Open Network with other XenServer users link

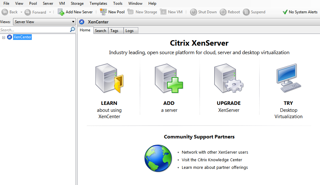click(215, 152)
